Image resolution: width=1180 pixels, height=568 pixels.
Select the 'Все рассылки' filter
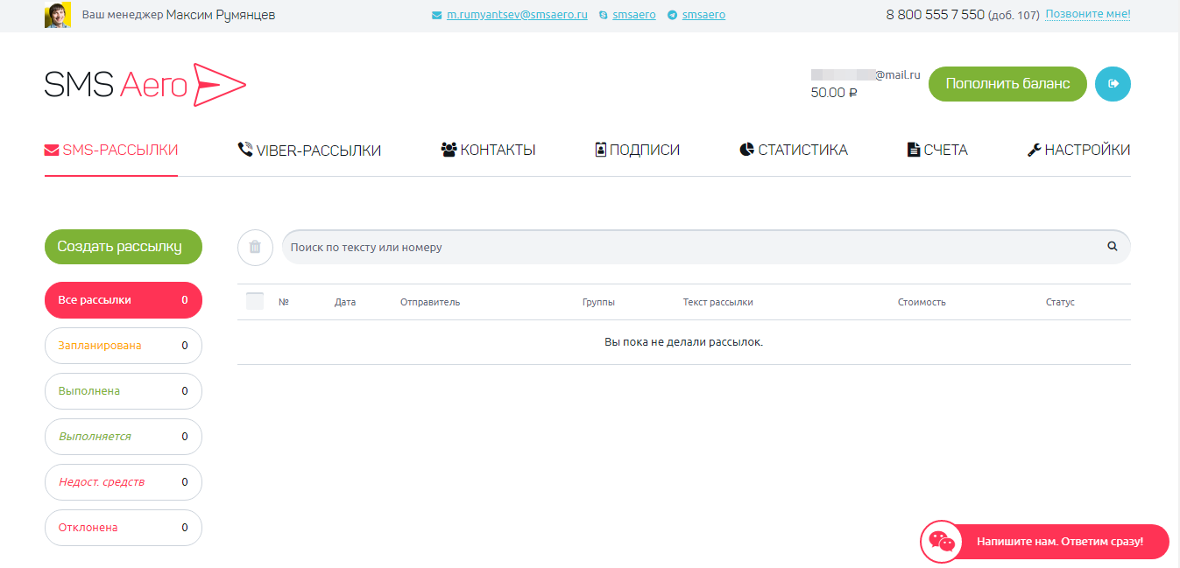[124, 300]
